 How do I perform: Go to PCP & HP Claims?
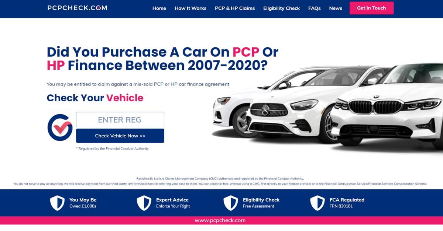click(235, 8)
